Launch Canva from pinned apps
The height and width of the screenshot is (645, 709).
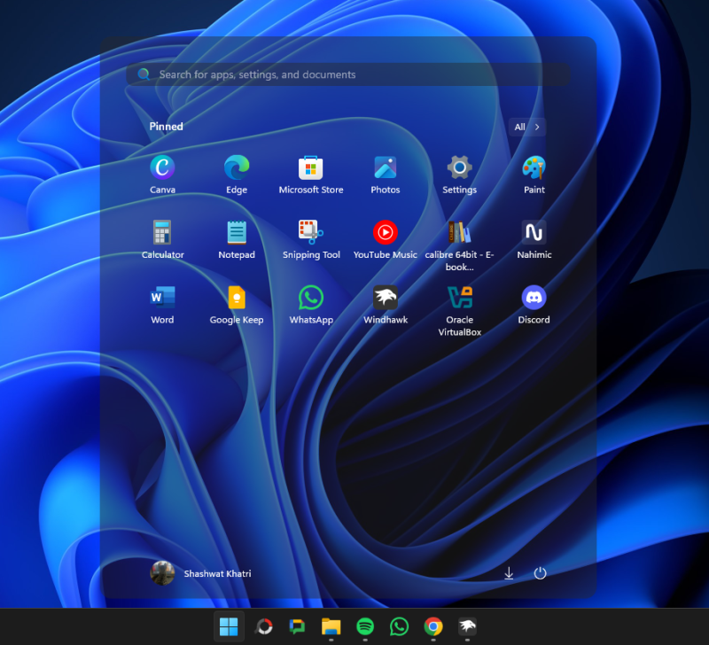pos(163,168)
